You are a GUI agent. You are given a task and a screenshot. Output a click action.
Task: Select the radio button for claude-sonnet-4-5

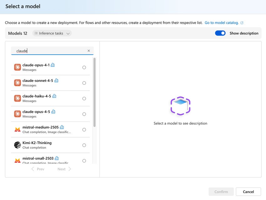[x=84, y=83]
